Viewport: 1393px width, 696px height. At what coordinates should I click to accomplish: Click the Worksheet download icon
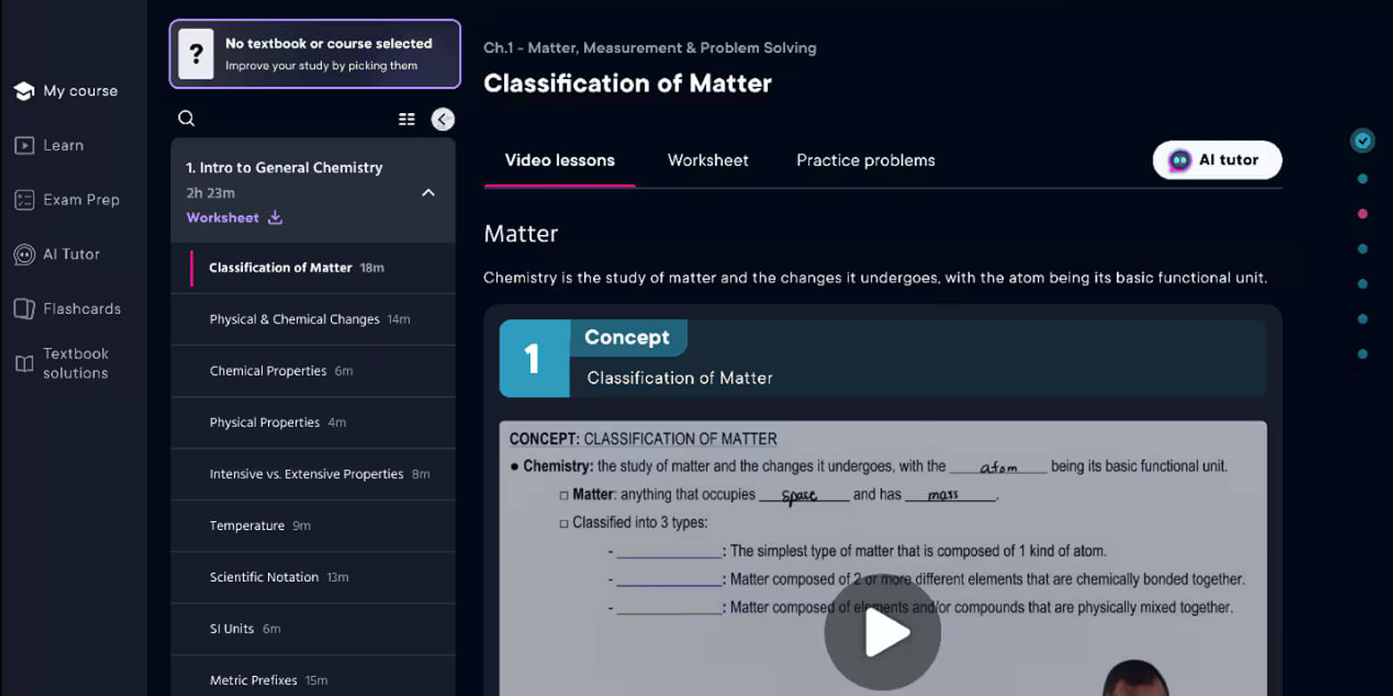tap(275, 217)
